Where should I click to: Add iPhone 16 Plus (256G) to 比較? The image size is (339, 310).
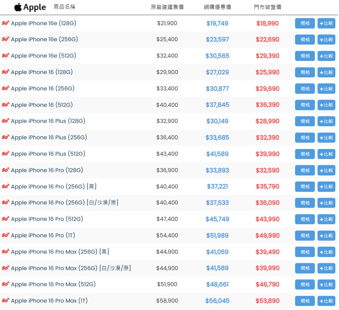[326, 138]
